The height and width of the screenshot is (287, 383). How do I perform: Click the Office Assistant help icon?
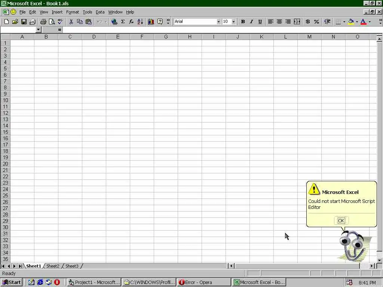point(160,22)
